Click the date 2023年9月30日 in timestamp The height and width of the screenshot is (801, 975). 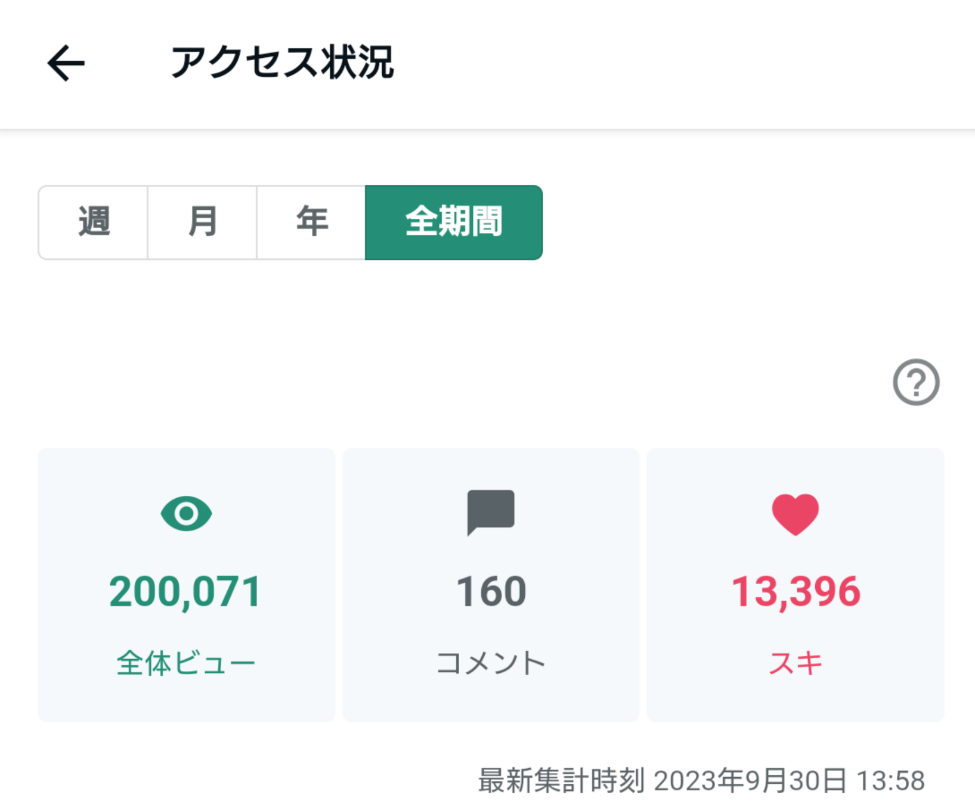click(x=750, y=780)
